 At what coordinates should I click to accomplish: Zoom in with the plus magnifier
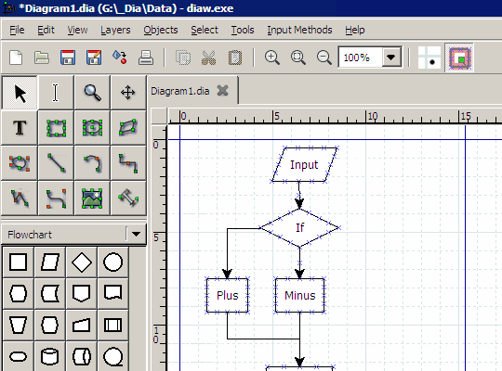[x=271, y=58]
